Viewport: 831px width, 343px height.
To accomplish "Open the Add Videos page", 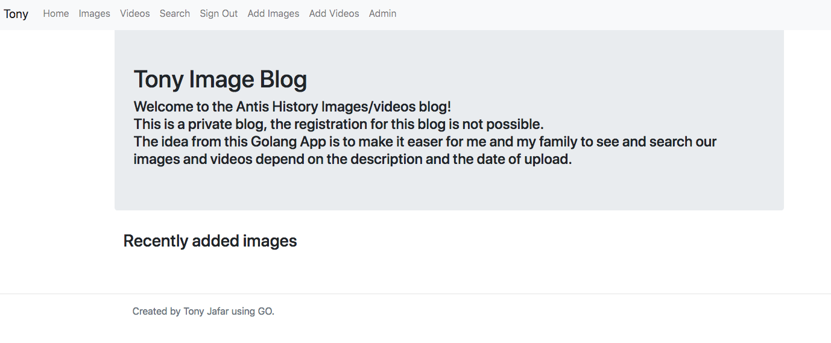I will 334,13.
